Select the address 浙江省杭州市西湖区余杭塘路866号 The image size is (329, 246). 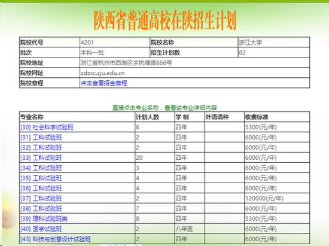(127, 63)
